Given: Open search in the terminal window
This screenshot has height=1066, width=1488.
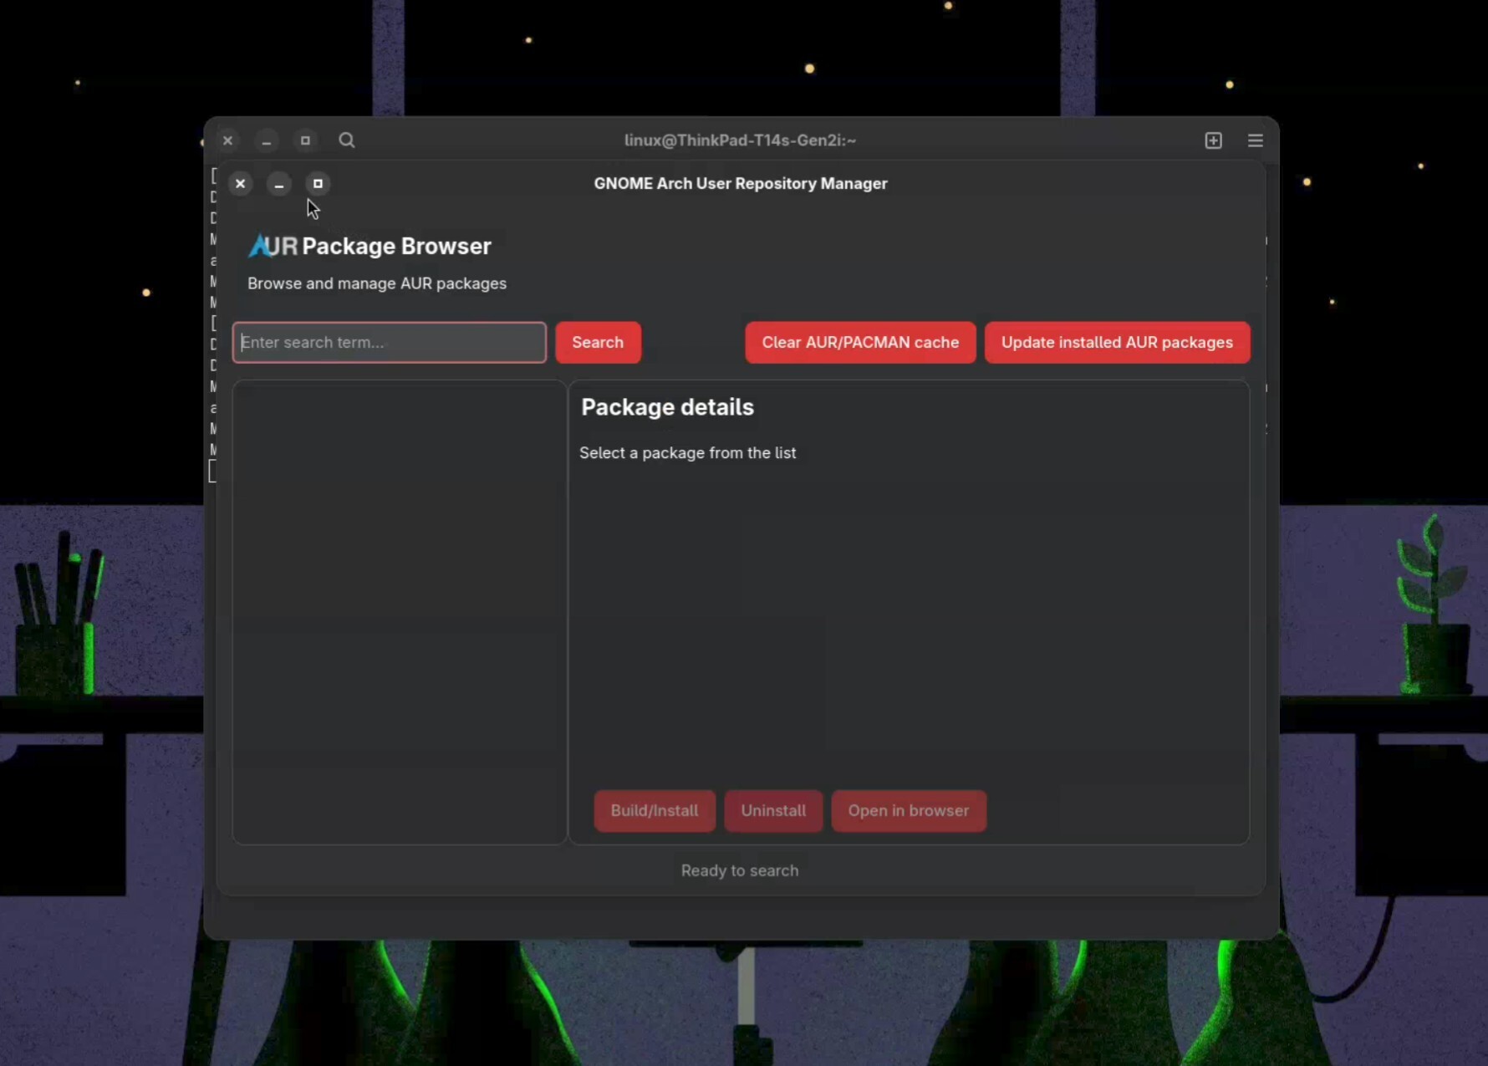Looking at the screenshot, I should click(x=347, y=140).
